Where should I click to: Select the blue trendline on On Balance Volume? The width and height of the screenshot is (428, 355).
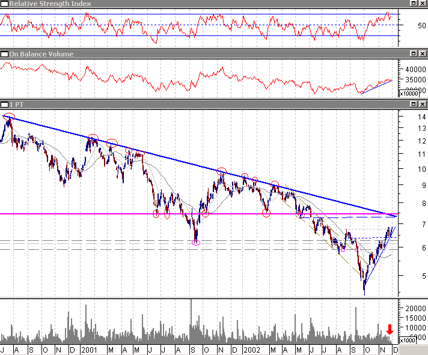click(x=376, y=87)
